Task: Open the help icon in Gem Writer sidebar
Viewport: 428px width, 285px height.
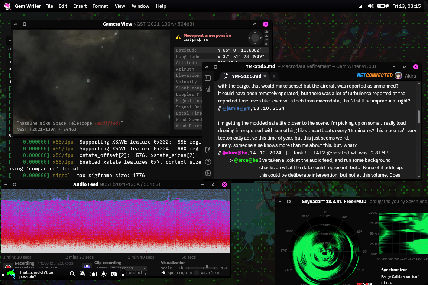Action: click(x=208, y=162)
